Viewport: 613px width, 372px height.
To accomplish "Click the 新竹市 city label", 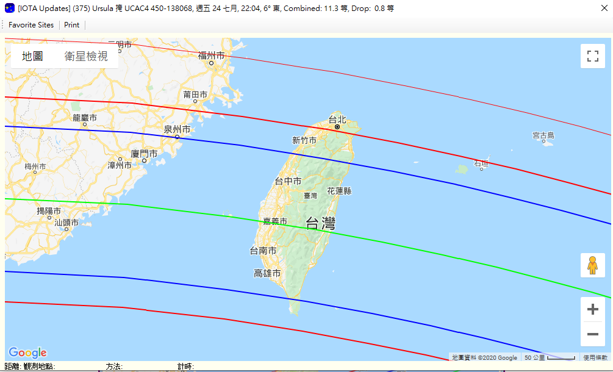I will [304, 140].
